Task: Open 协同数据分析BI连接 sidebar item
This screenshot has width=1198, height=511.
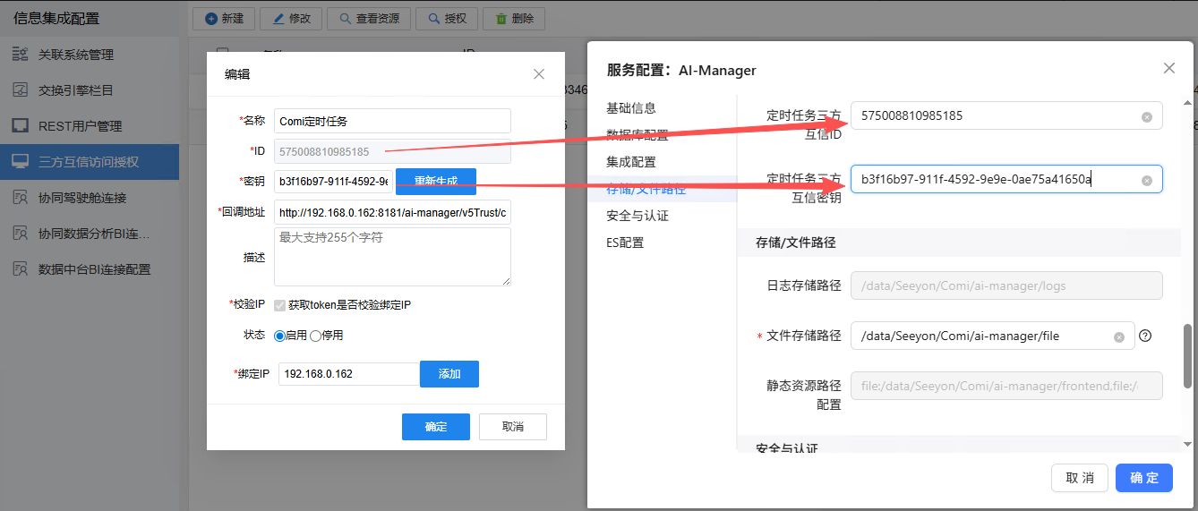Action: pyautogui.click(x=90, y=234)
